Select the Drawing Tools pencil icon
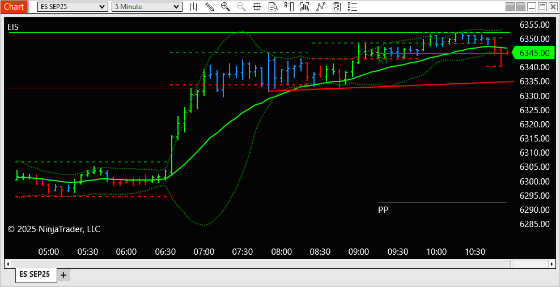The height and width of the screenshot is (287, 560). [210, 6]
